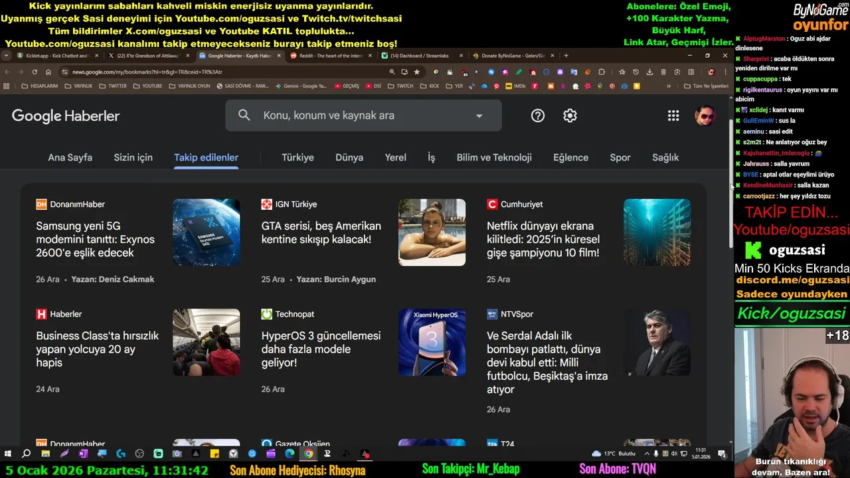This screenshot has width=850, height=478.
Task: Click the taskbar search magnifier
Action: (x=27, y=453)
